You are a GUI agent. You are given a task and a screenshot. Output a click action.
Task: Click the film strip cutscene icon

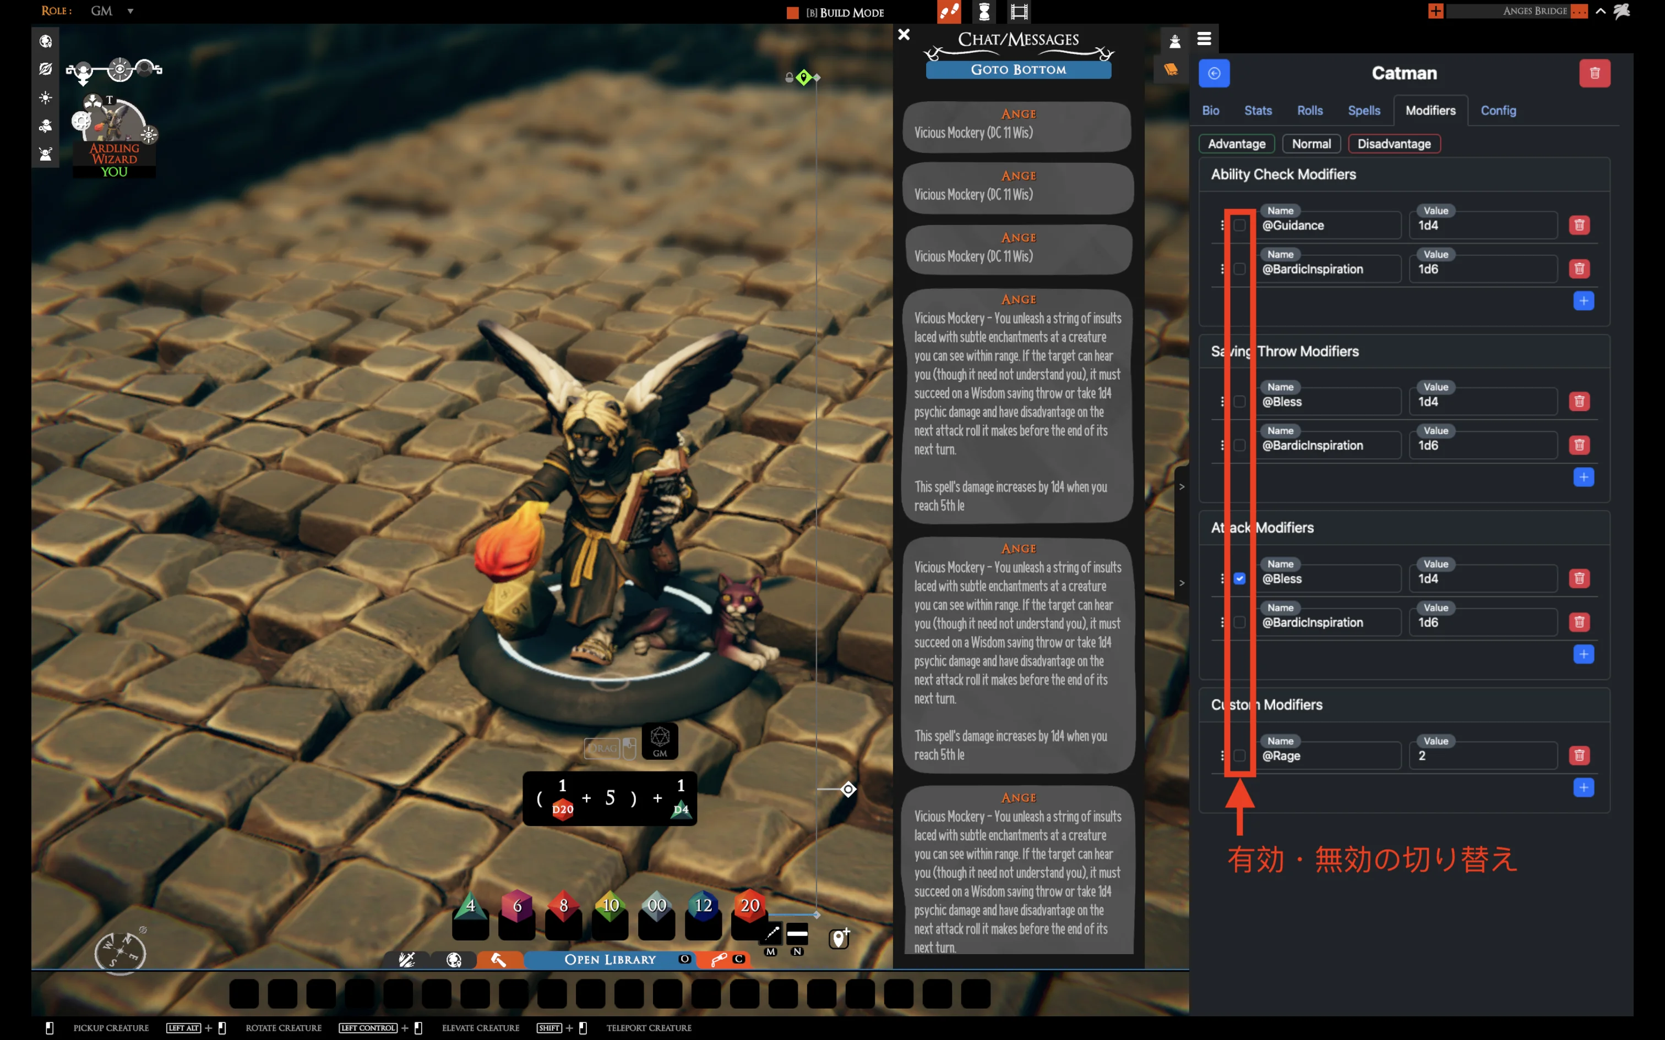pos(1019,12)
